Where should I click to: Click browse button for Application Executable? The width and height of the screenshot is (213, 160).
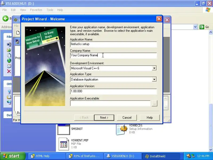coord(154,103)
